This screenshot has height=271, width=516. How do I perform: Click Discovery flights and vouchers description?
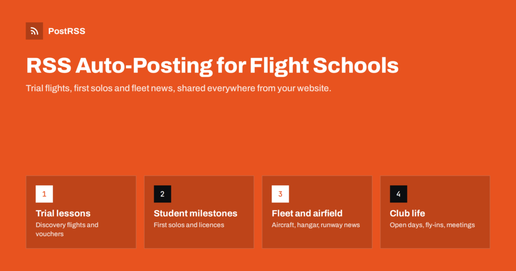point(67,229)
